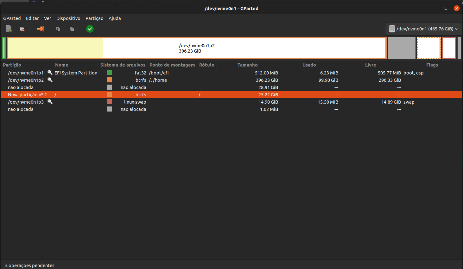Click the Livre column header
The image size is (463, 269).
[x=371, y=65]
